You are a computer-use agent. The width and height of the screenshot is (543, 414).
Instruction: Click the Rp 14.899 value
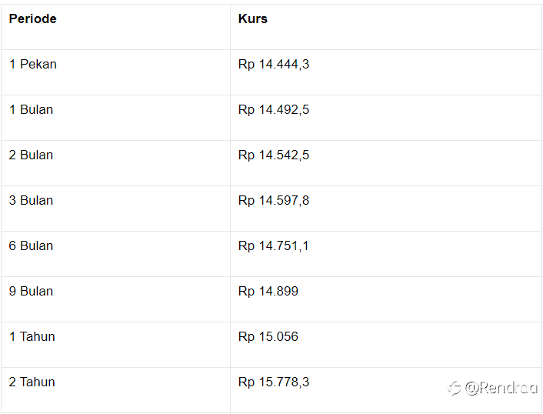tap(268, 292)
